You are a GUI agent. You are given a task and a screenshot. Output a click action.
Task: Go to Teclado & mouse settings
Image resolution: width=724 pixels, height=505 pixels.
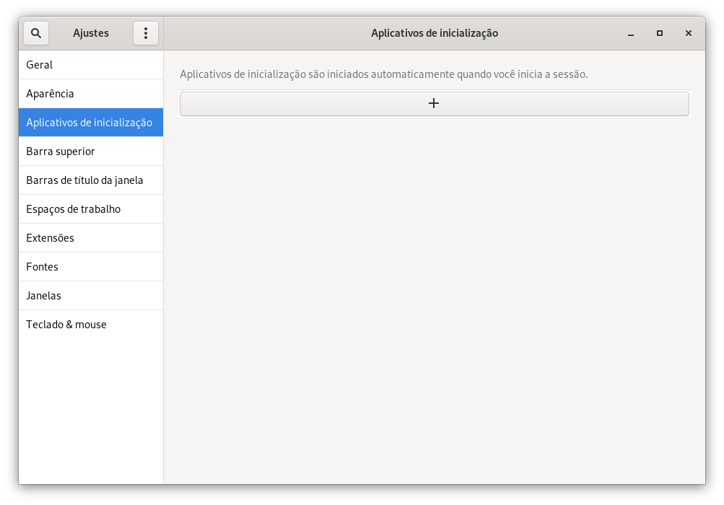point(91,325)
